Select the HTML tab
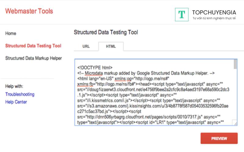The image size is (244, 152). pyautogui.click(x=111, y=47)
